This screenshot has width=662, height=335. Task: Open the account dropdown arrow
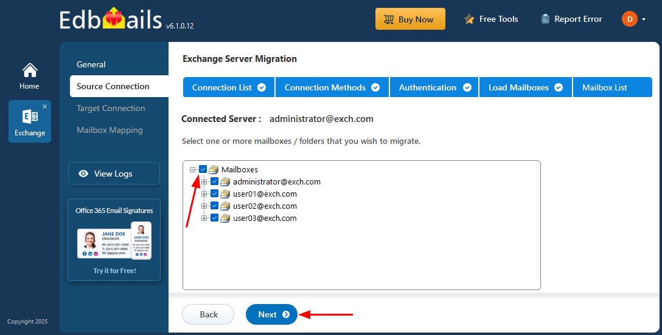(644, 19)
